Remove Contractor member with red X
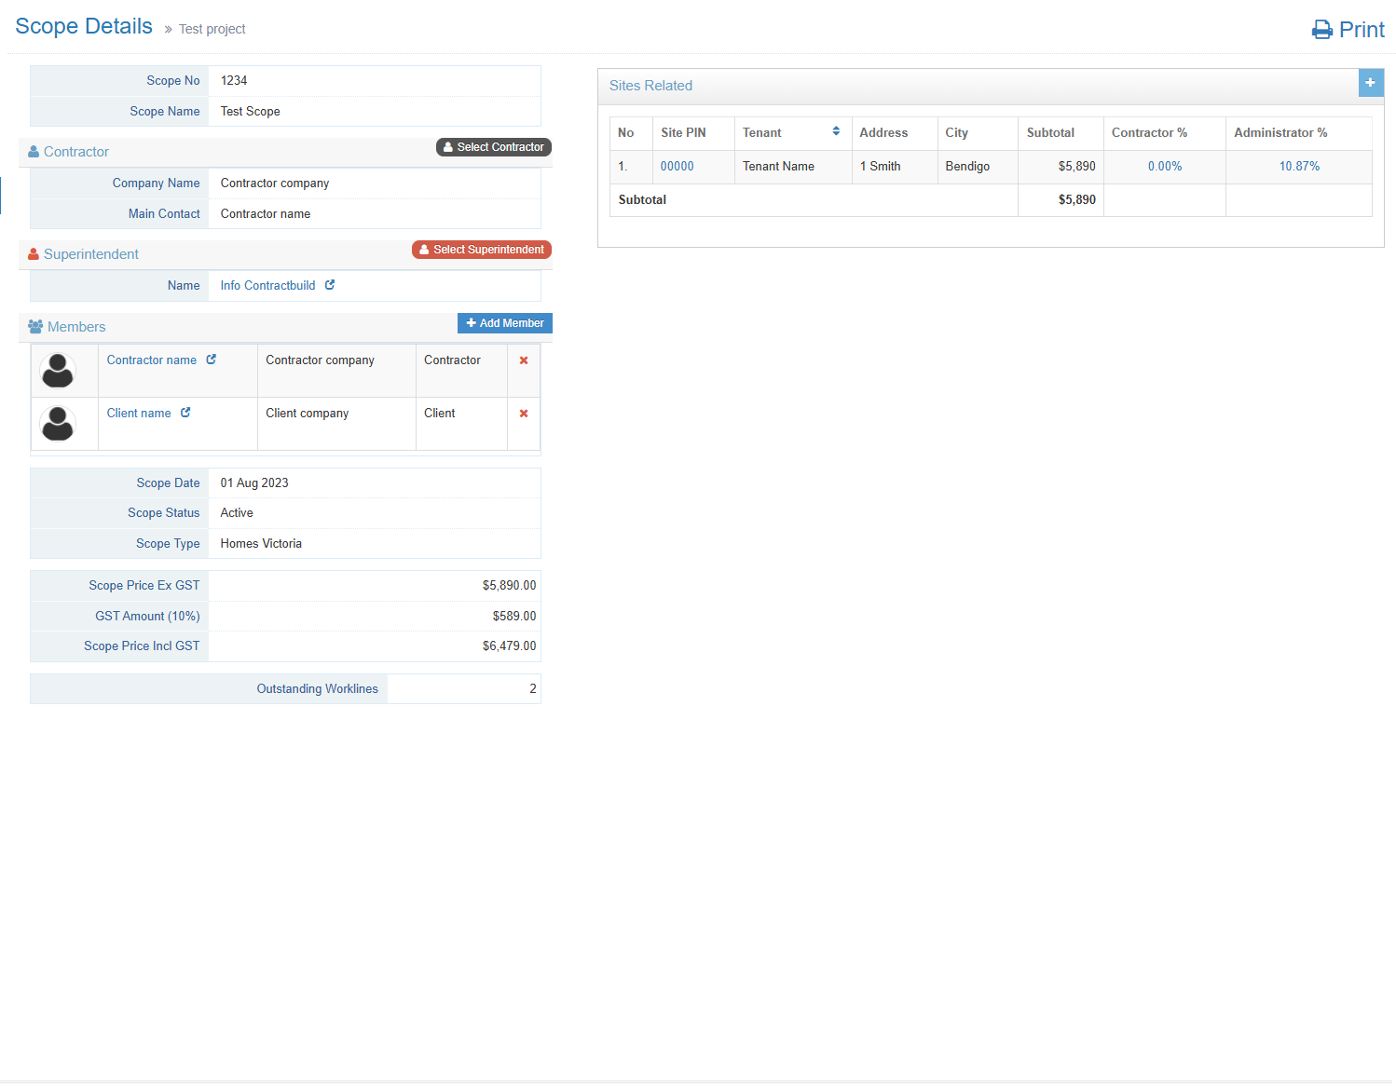Screen dimensions: 1396x1087 524,360
